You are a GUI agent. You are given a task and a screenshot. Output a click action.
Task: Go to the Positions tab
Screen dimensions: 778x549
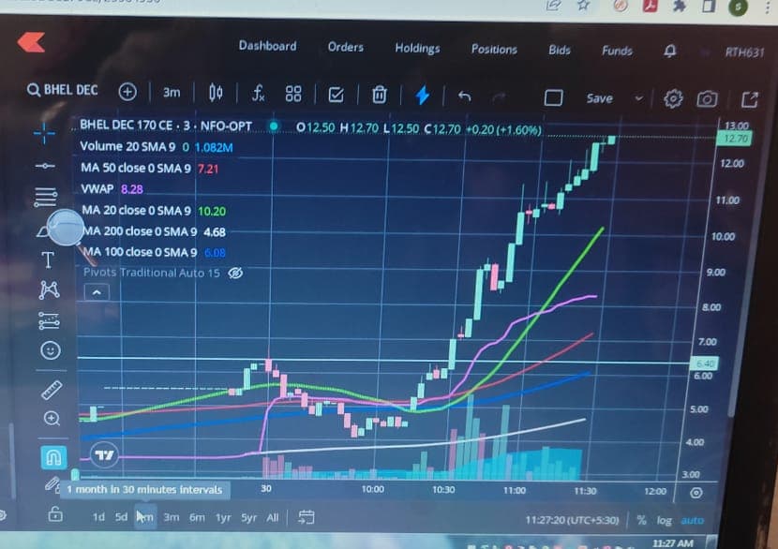tap(494, 49)
